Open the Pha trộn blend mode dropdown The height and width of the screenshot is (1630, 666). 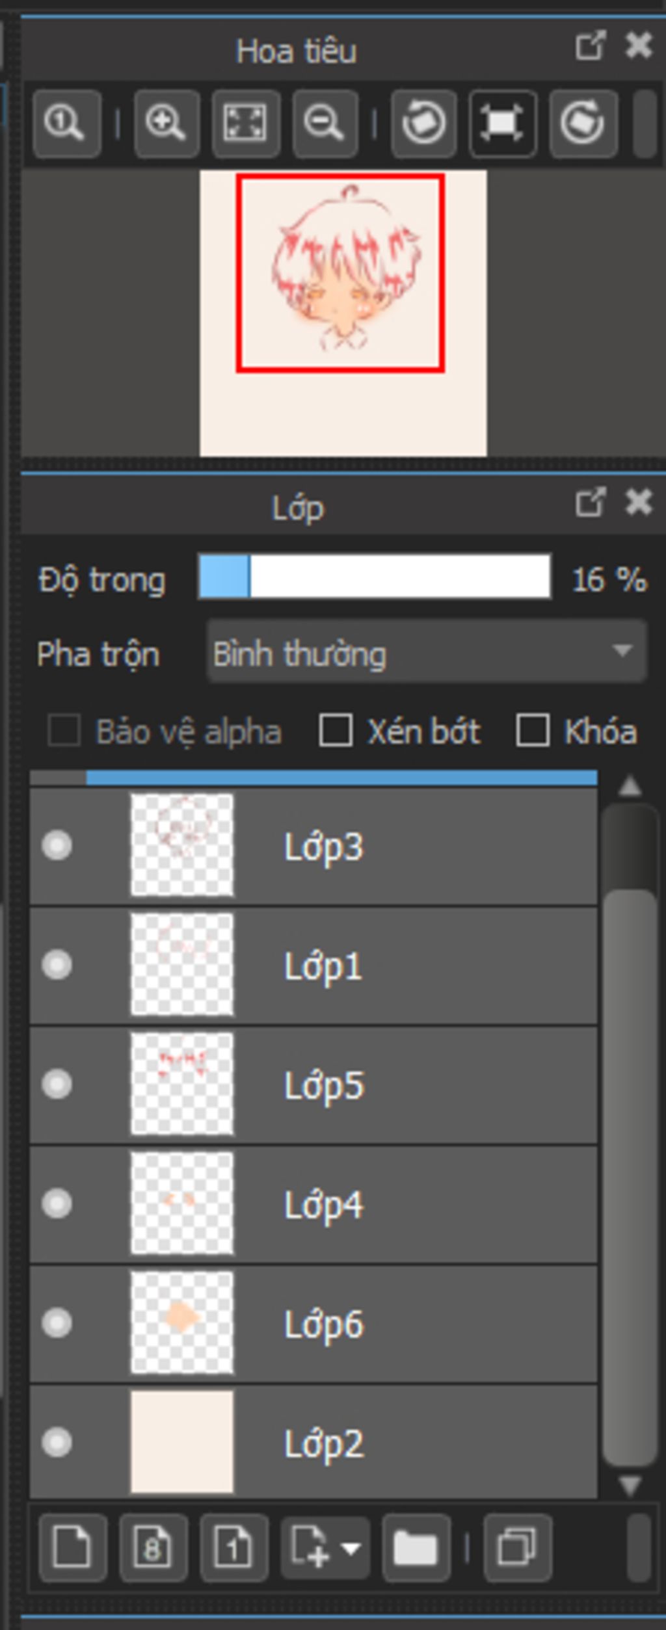[x=427, y=652]
